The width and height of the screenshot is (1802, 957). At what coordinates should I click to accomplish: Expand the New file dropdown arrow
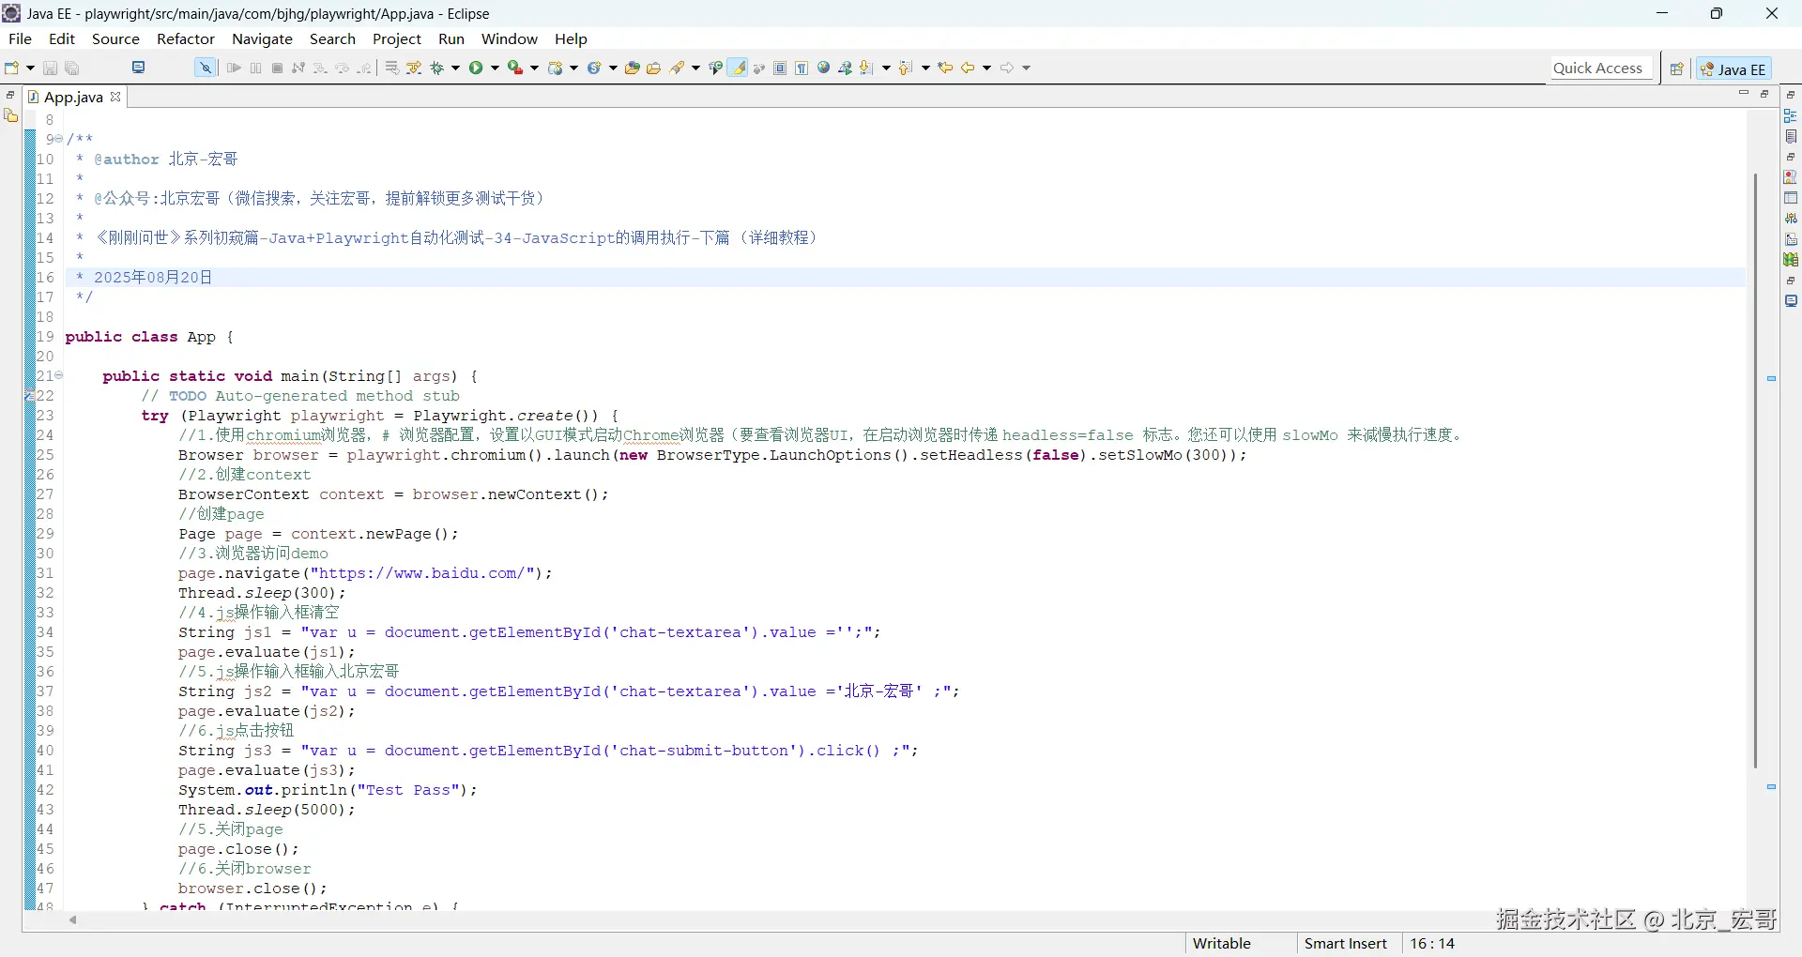point(30,68)
